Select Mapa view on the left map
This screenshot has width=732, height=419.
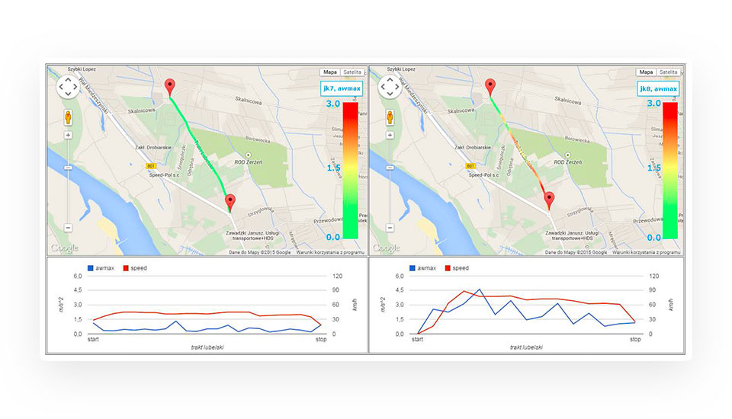(328, 72)
